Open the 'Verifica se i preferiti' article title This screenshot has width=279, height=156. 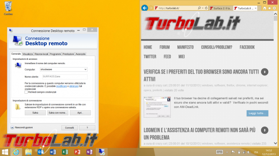tap(201, 75)
